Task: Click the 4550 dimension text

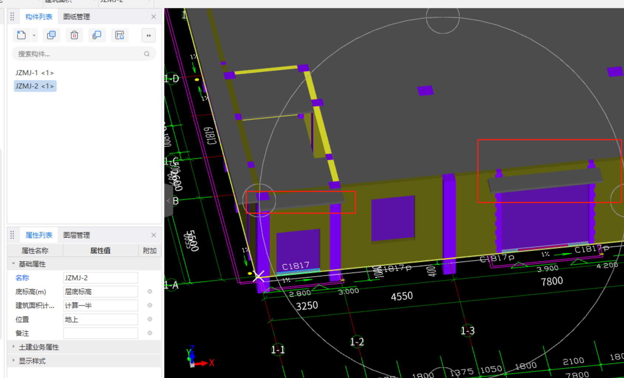Action: click(402, 296)
